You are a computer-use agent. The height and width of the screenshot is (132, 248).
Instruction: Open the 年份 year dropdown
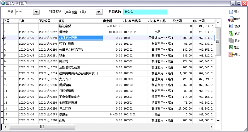coord(36,12)
